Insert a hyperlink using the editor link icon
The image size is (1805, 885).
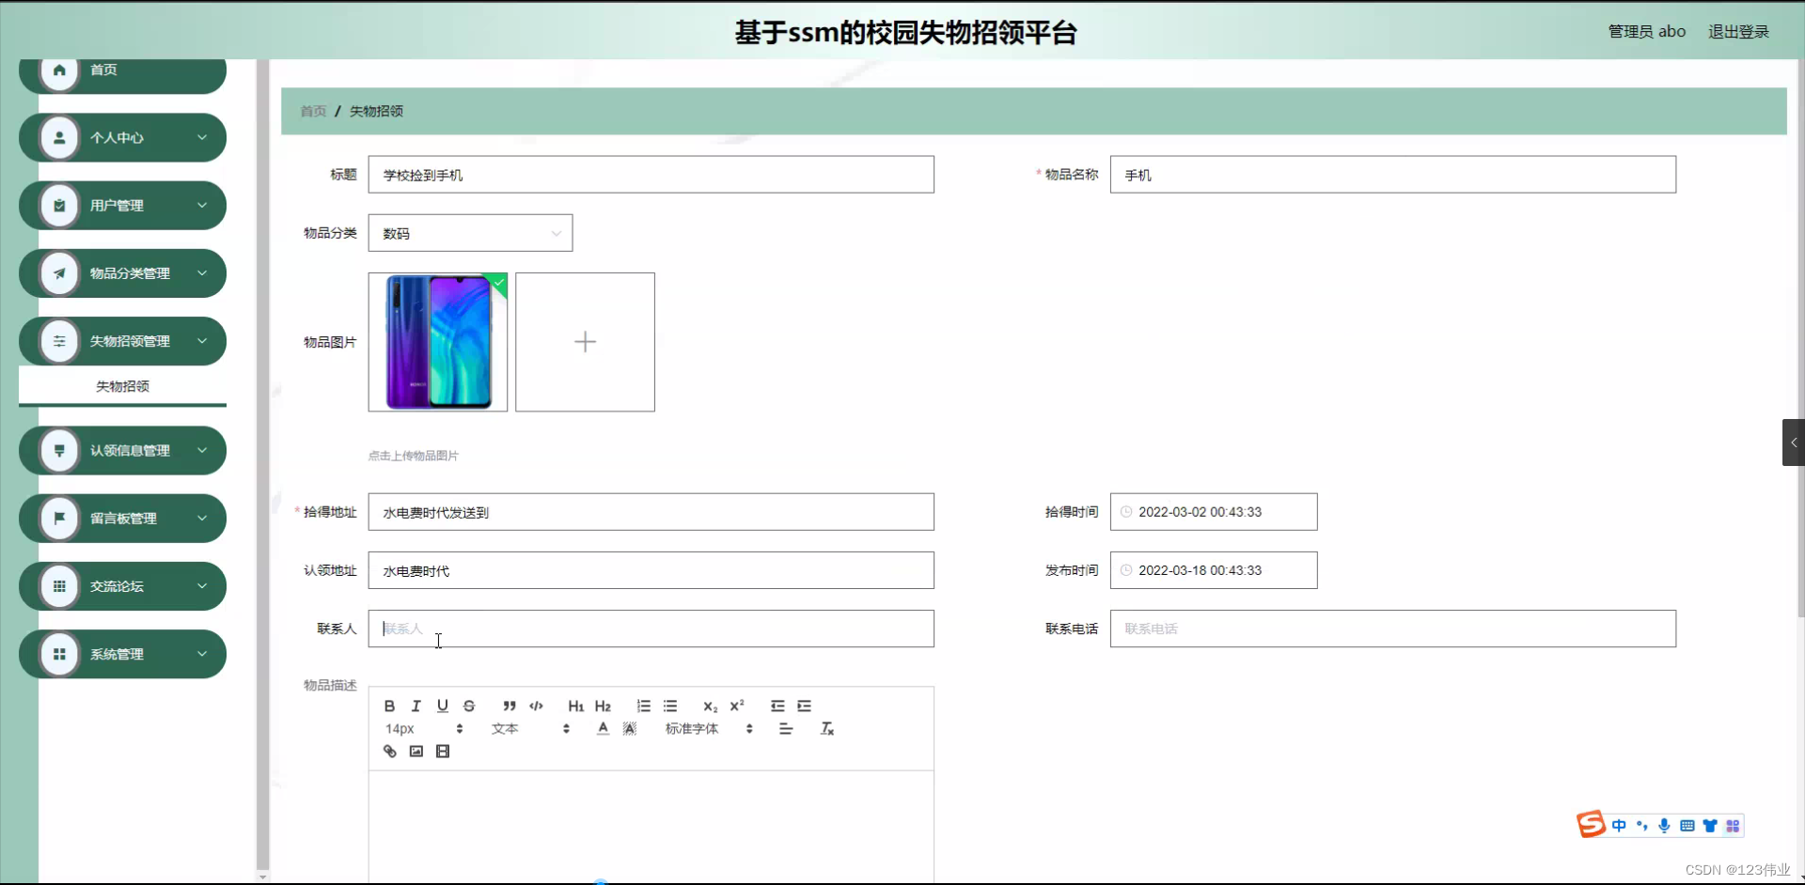point(388,751)
